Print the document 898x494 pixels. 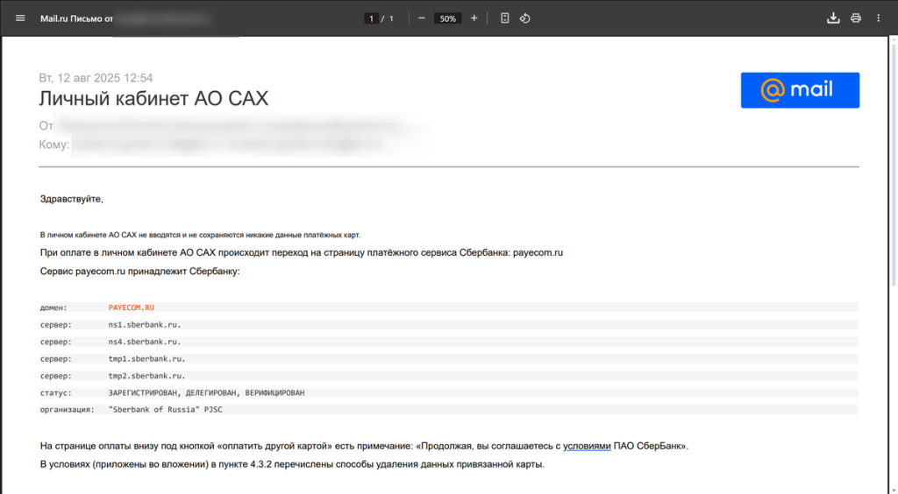coord(856,18)
